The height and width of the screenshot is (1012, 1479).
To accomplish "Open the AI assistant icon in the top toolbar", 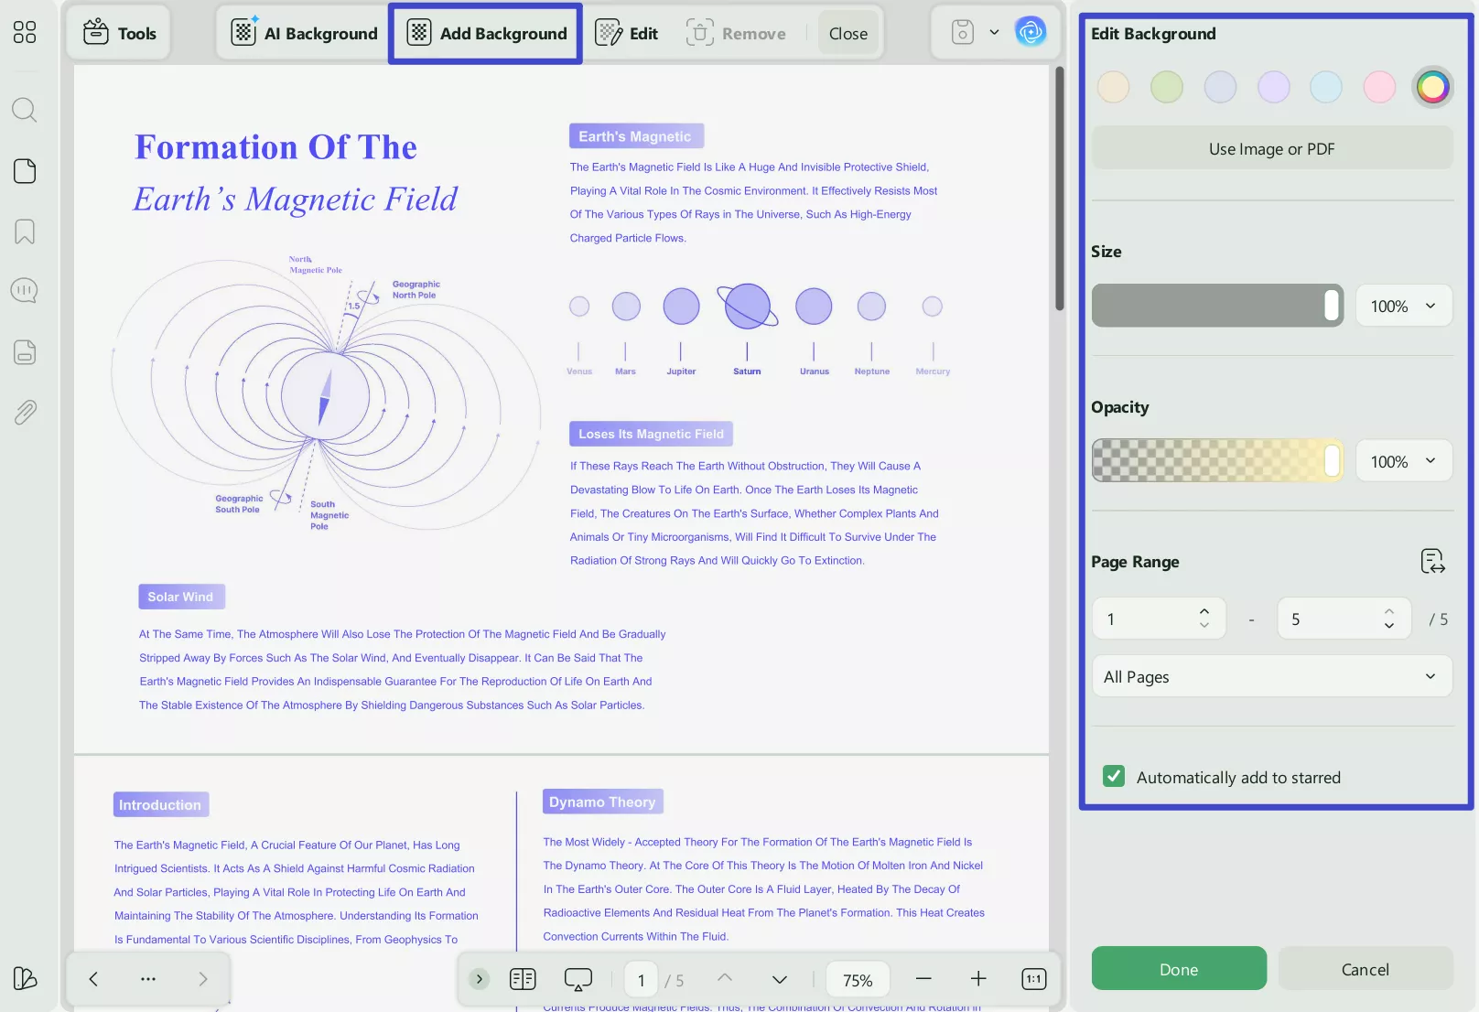I will point(1031,33).
